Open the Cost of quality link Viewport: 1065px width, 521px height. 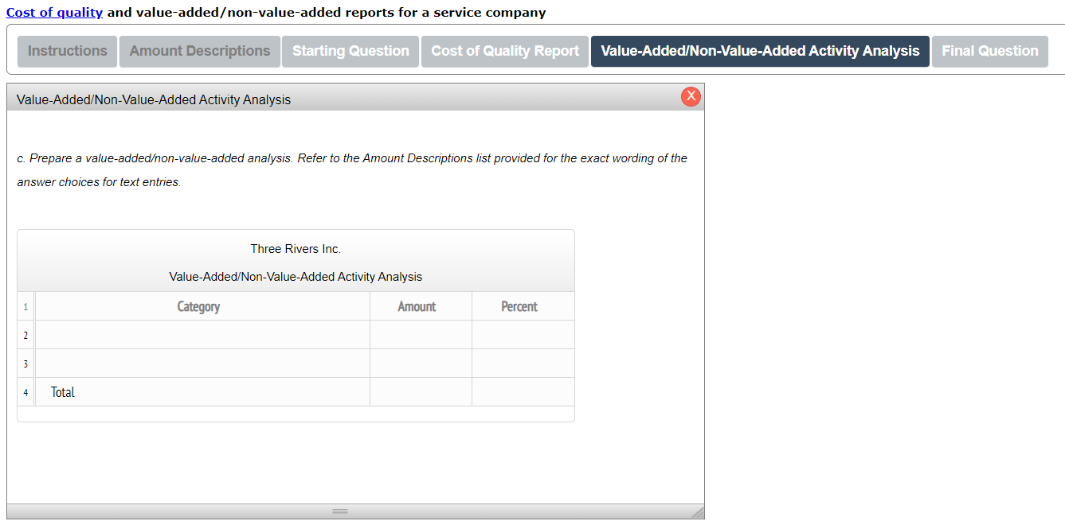54,12
